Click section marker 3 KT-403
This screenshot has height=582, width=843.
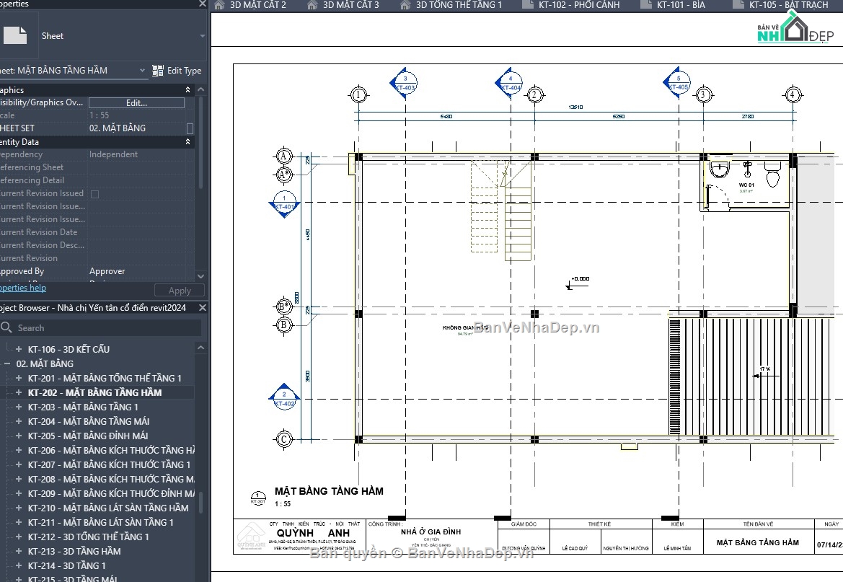[x=405, y=84]
